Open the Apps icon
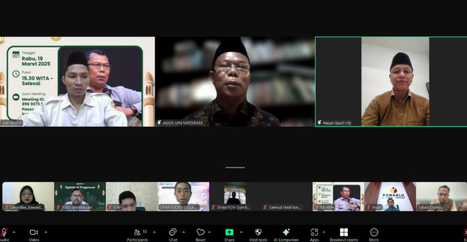The image size is (467, 242). [x=314, y=232]
